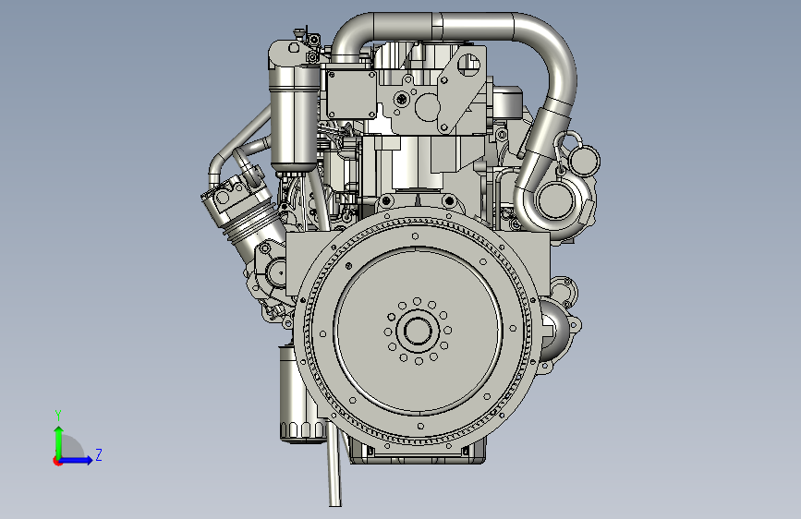Click the red X axis origin dot
The height and width of the screenshot is (519, 801).
tap(56, 462)
